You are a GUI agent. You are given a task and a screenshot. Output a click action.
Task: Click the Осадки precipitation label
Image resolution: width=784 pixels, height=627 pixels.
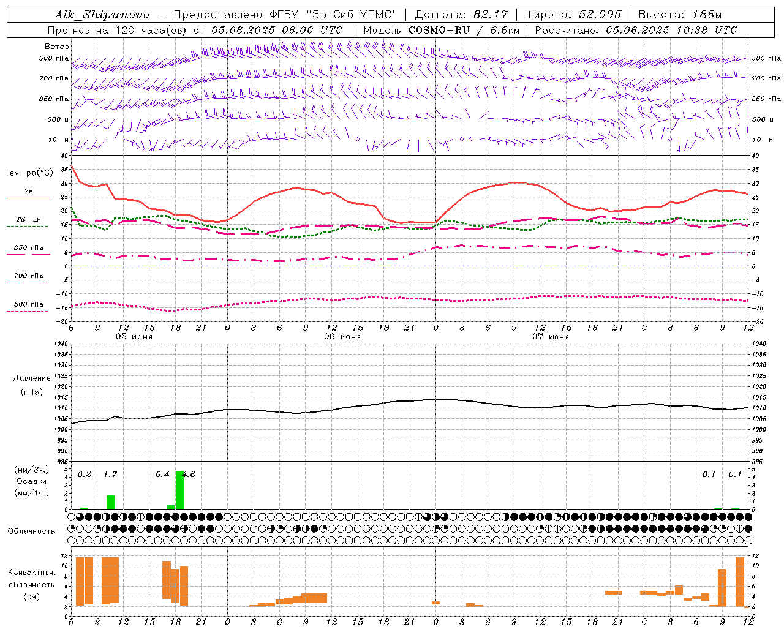point(31,481)
